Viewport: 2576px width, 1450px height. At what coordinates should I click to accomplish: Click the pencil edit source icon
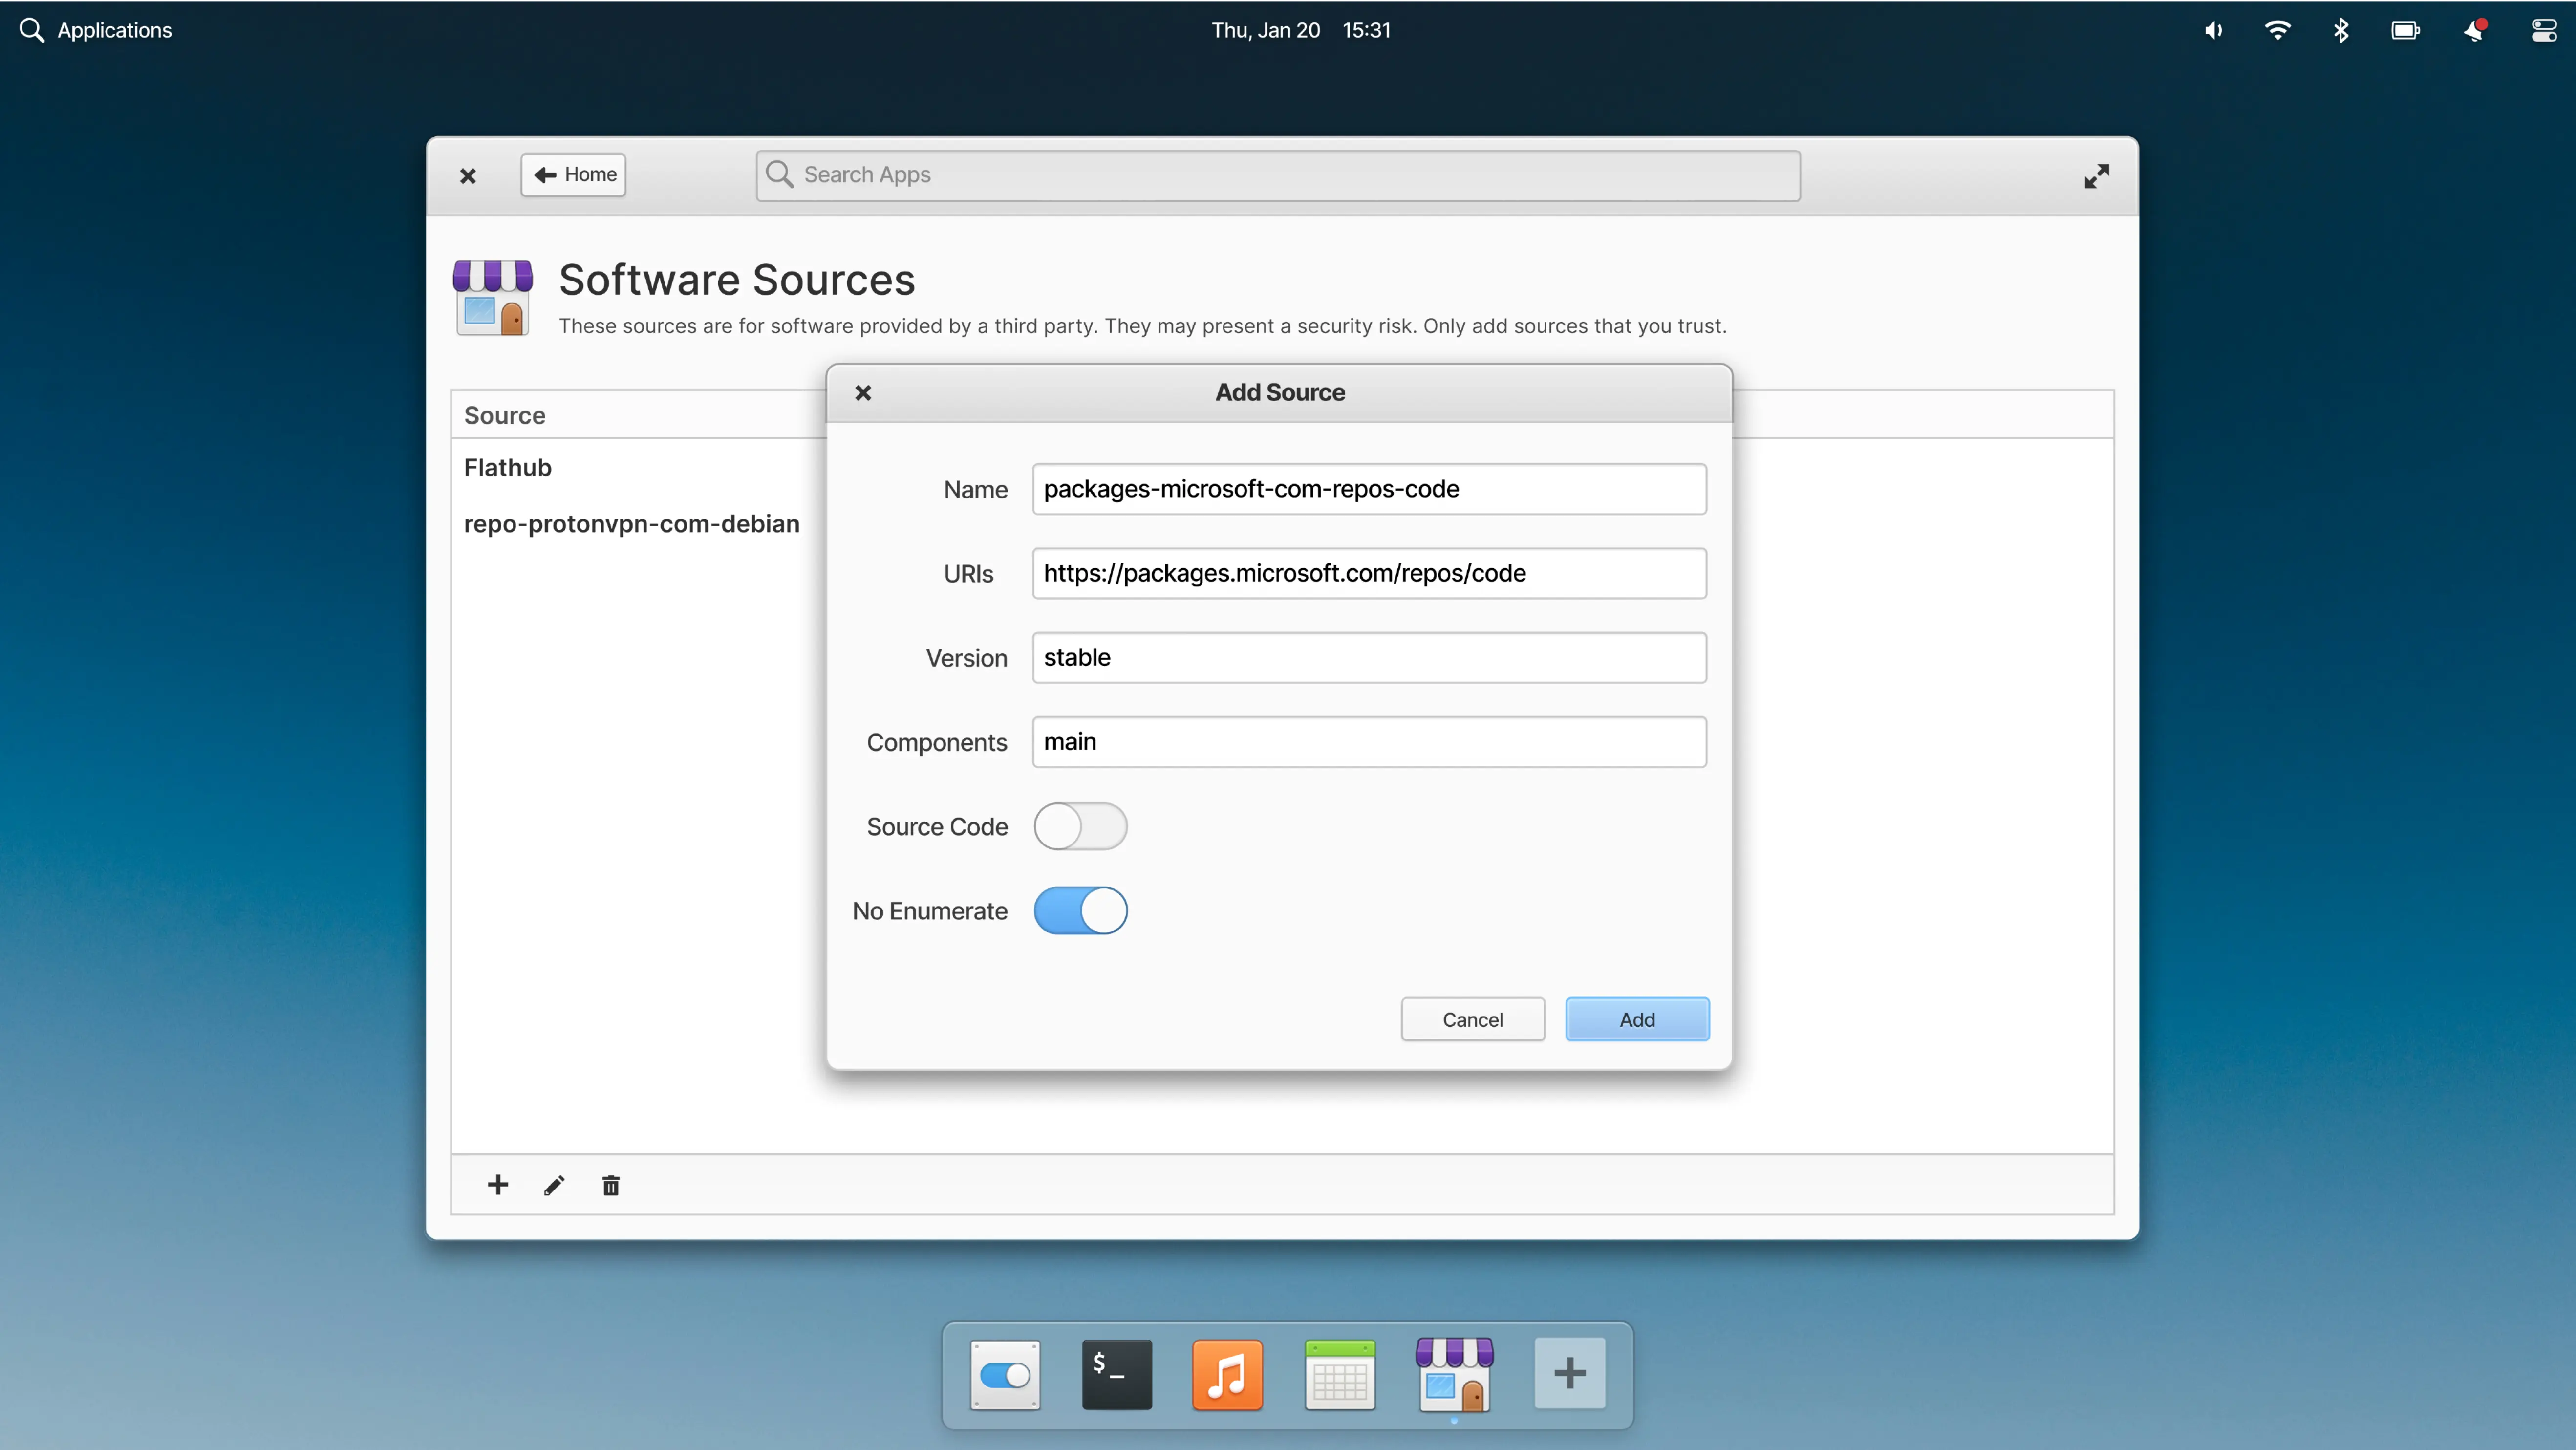point(554,1185)
